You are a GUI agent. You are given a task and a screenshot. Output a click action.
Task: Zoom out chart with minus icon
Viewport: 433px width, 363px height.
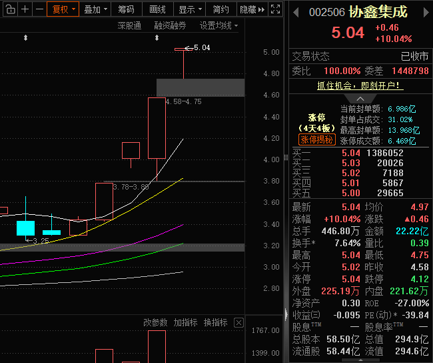[x=39, y=9]
